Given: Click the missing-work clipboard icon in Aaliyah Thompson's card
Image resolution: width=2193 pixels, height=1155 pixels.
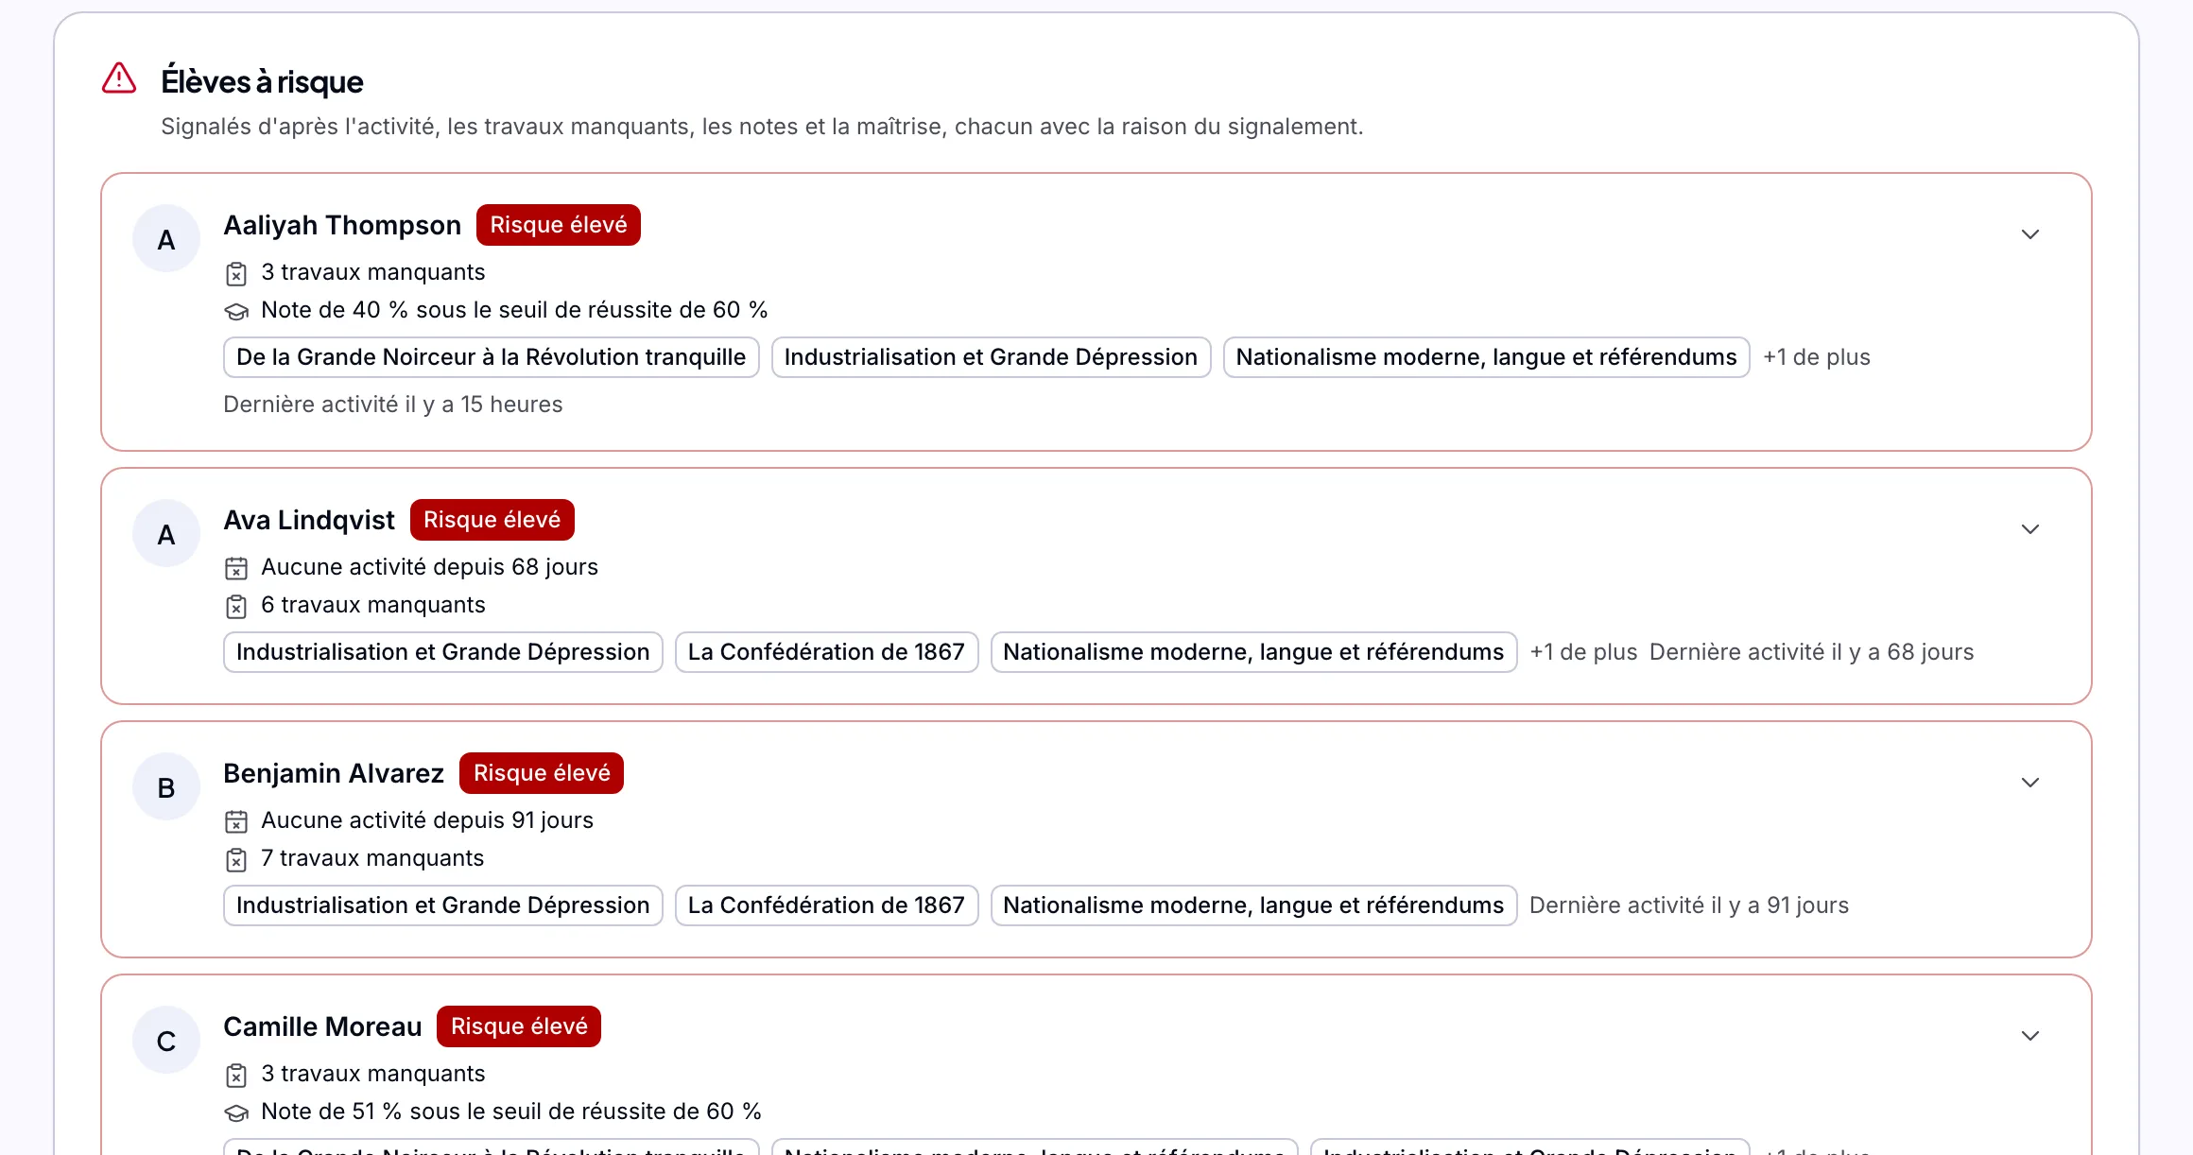Looking at the screenshot, I should [x=236, y=274].
